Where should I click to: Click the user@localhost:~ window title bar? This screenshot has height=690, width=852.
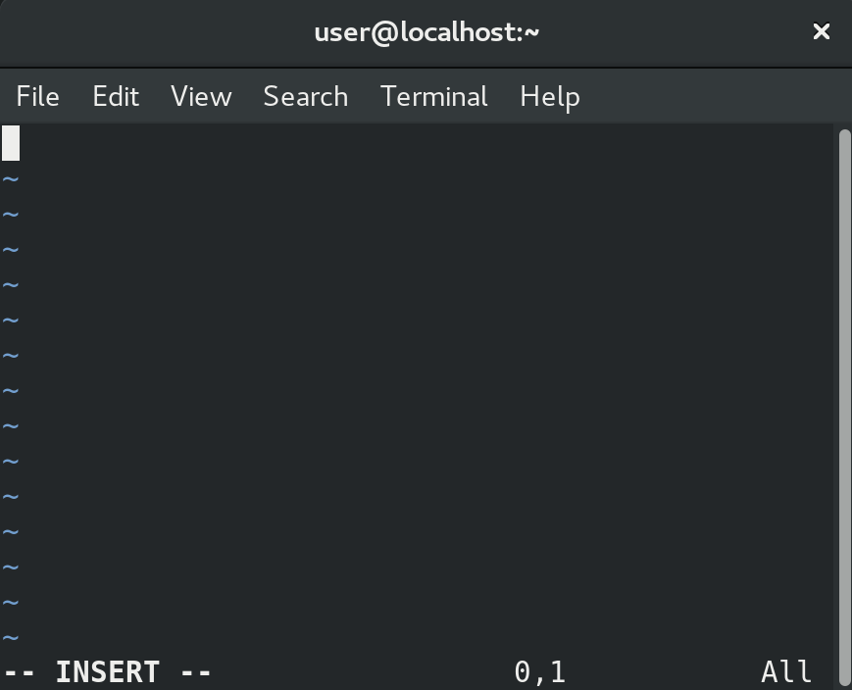(426, 32)
